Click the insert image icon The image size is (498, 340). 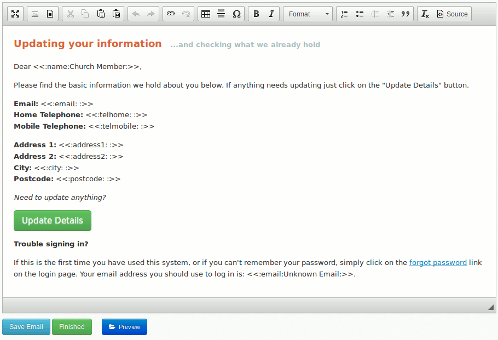(x=35, y=14)
